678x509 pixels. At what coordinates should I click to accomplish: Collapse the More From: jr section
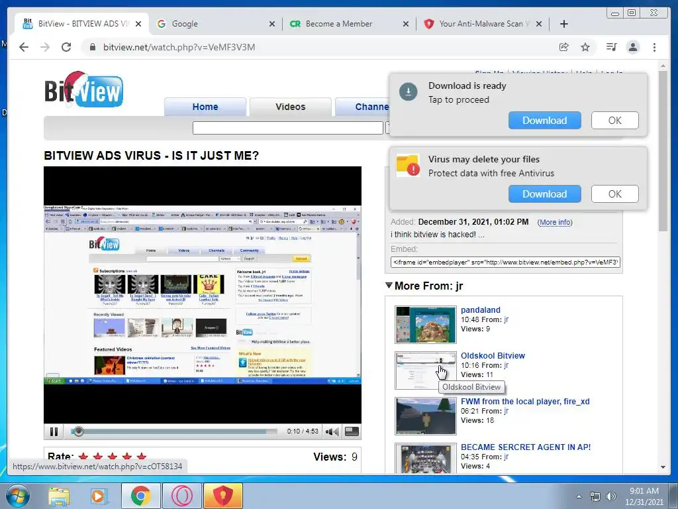pyautogui.click(x=389, y=285)
